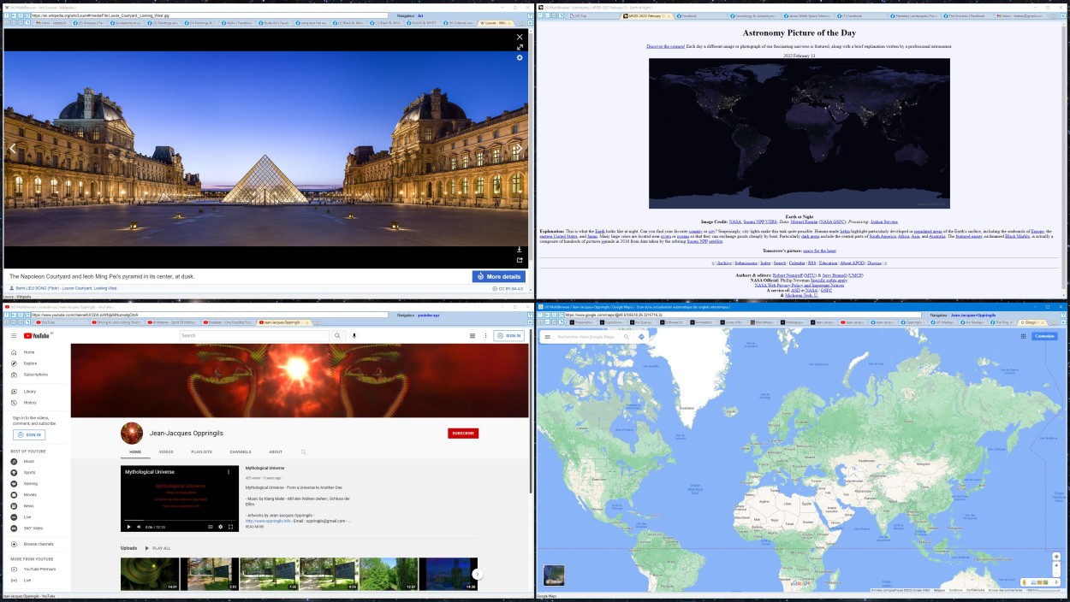Open YouTube hamburger guide menu

coord(15,336)
